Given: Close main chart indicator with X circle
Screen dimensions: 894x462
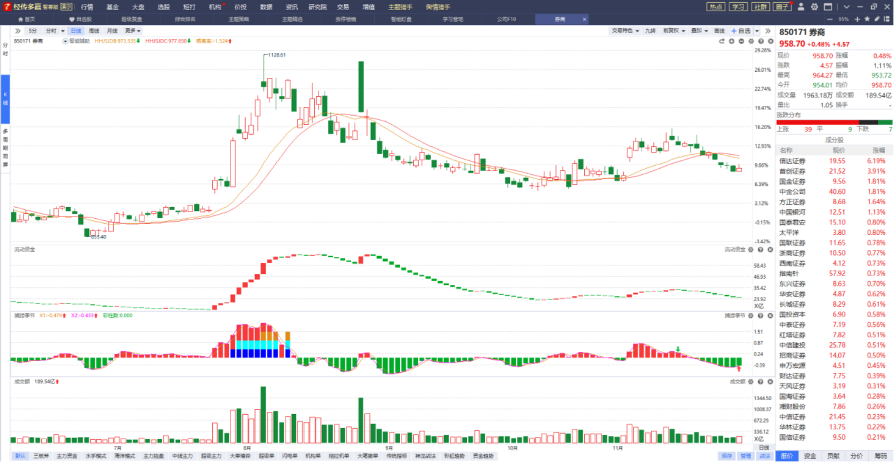Looking at the screenshot, I should tap(770, 41).
